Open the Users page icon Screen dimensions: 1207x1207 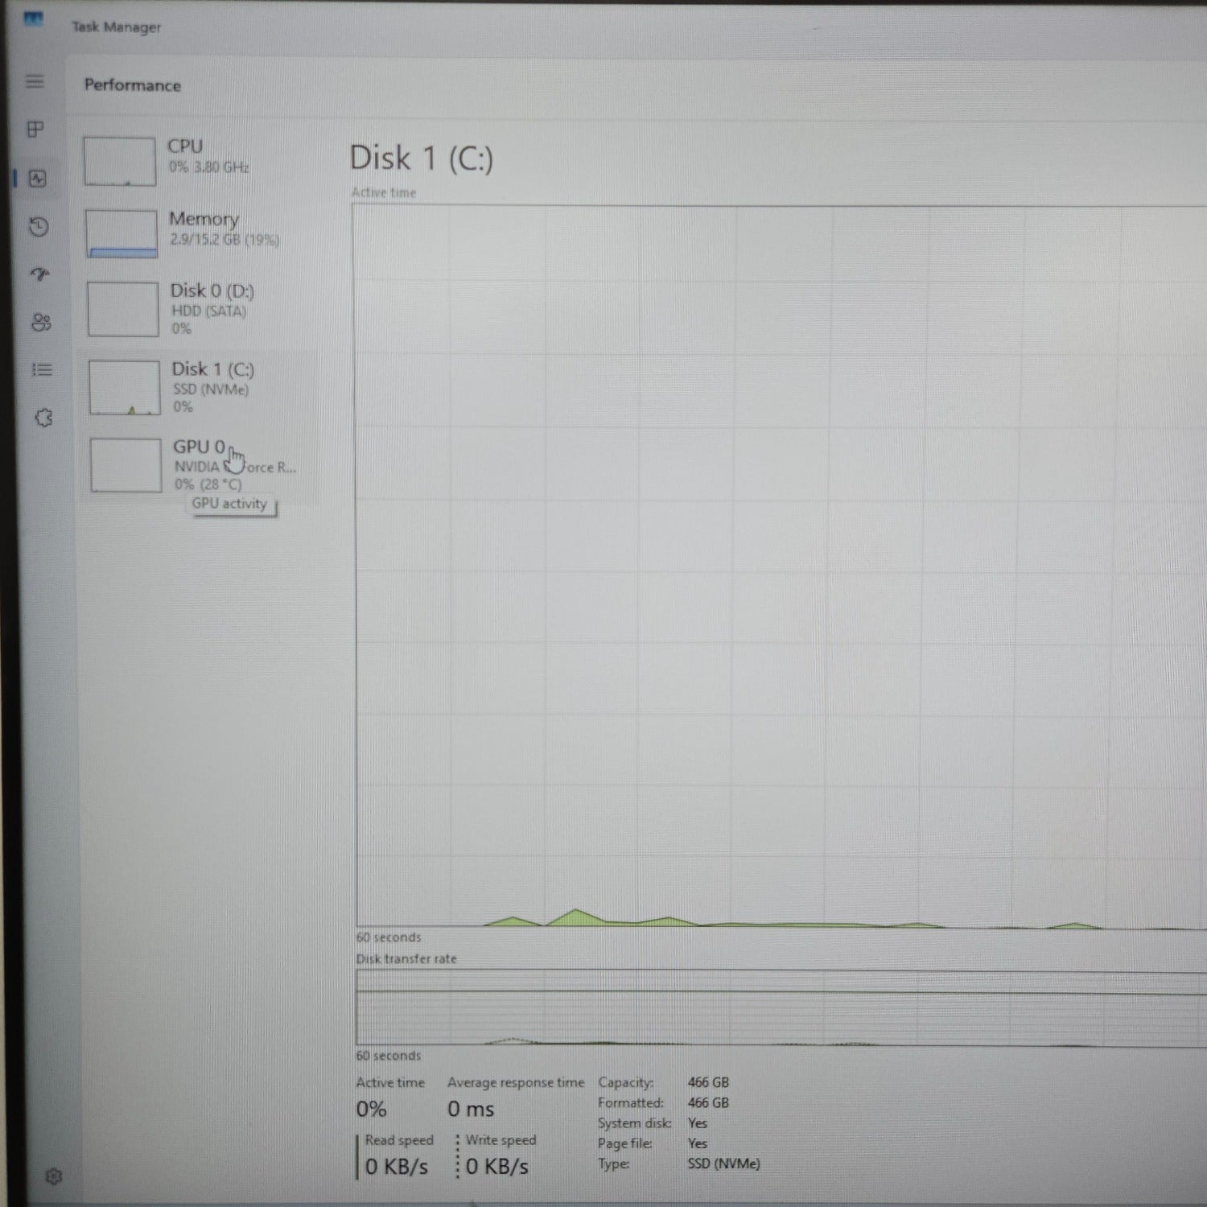point(41,323)
